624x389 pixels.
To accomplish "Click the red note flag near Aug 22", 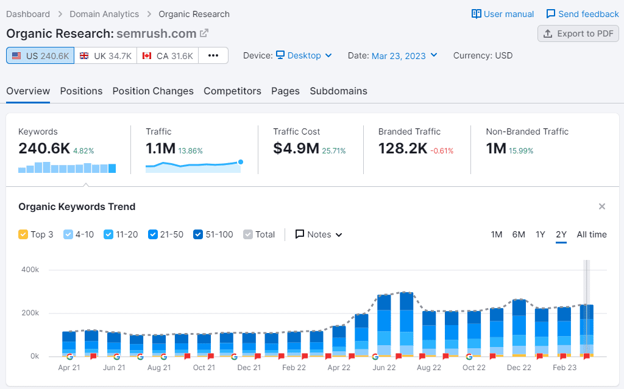I will pos(422,356).
